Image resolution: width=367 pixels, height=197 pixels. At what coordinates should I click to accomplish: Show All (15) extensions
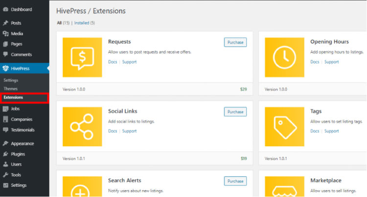click(x=63, y=23)
